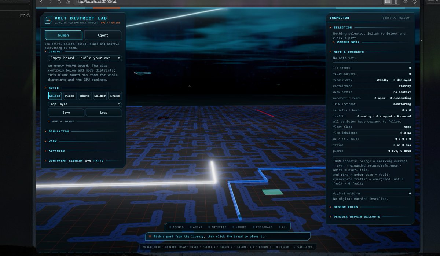
Task: Click the refresh icon in the left sidebar
Action: point(28,15)
